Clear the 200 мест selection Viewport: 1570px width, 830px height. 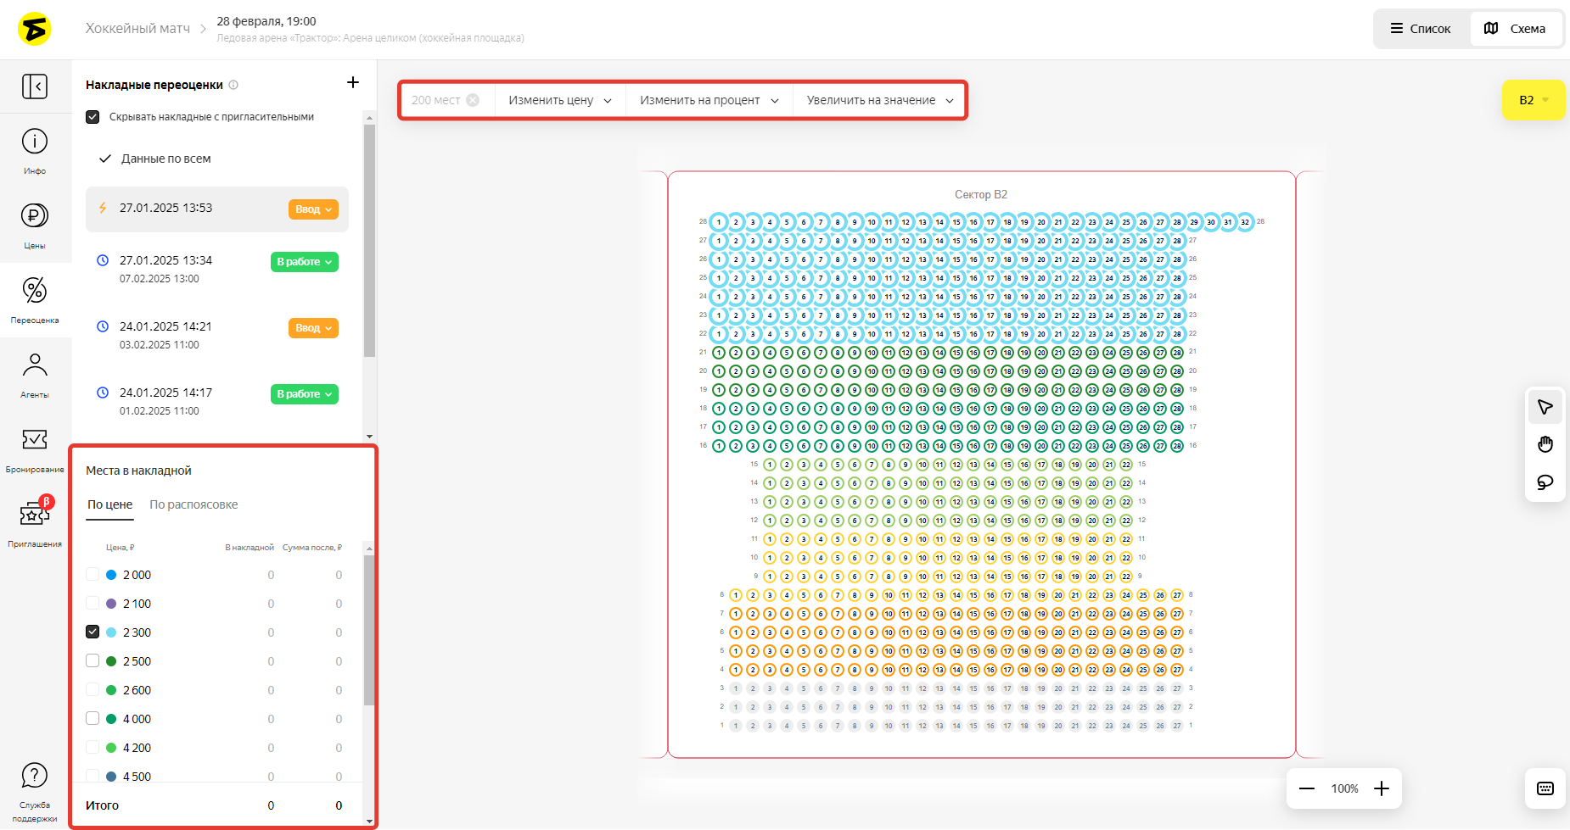pyautogui.click(x=473, y=100)
